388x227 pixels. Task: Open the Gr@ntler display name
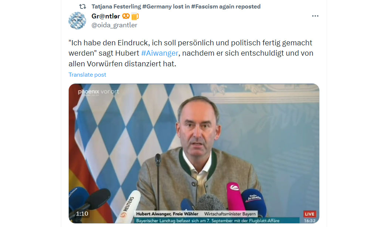pyautogui.click(x=106, y=16)
